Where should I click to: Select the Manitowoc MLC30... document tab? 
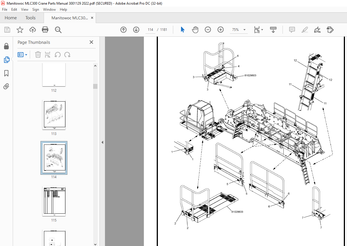pyautogui.click(x=70, y=18)
